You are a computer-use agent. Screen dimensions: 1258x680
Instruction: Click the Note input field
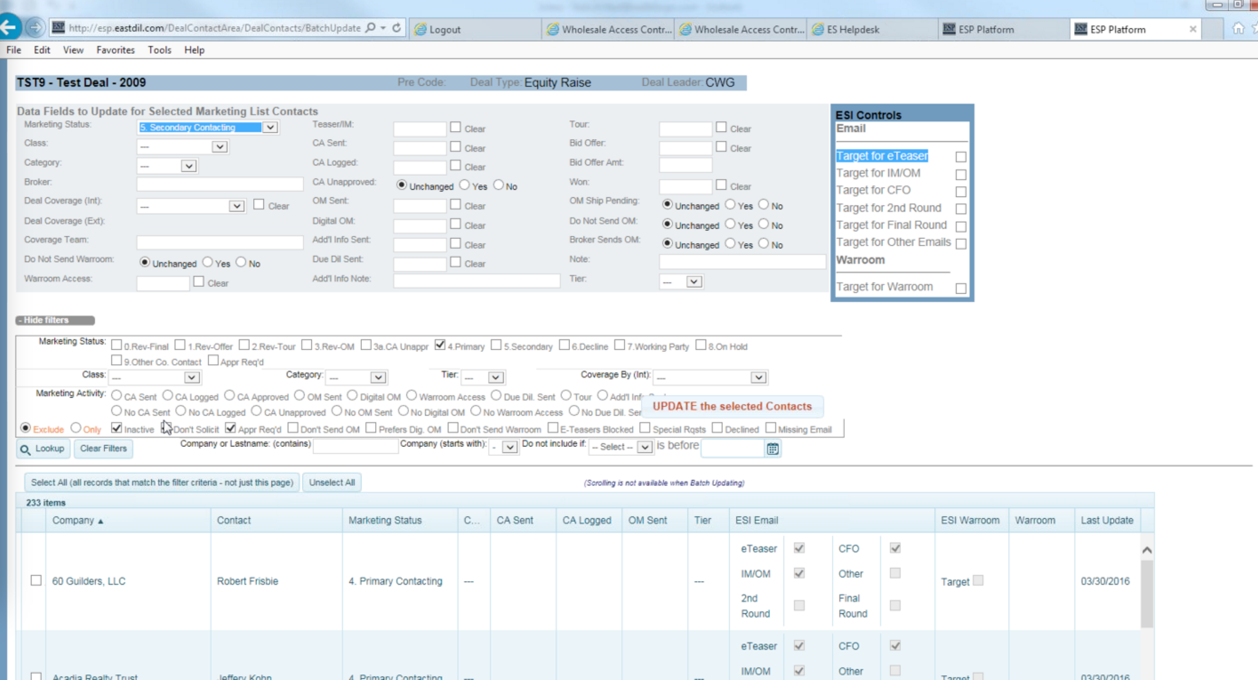(742, 262)
